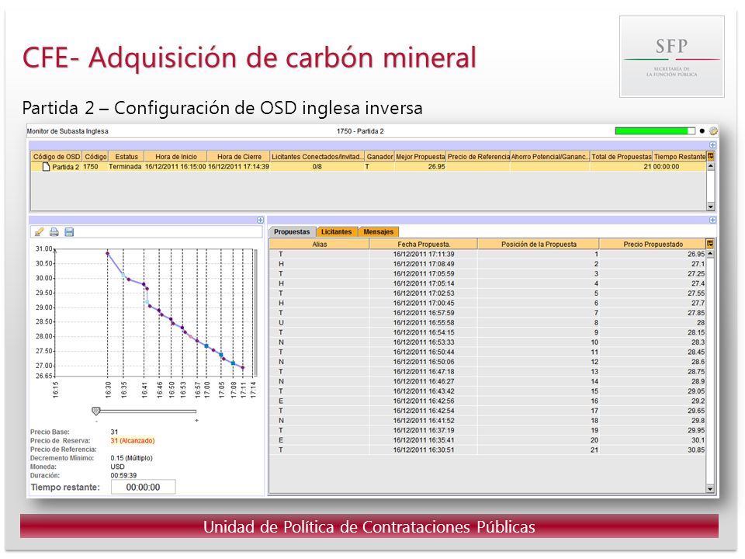This screenshot has width=745, height=559.
Task: Click proposals table scrollbar up arrow
Action: tap(710, 254)
